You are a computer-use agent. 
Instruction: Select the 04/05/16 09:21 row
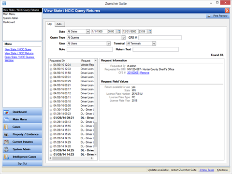click(72, 85)
